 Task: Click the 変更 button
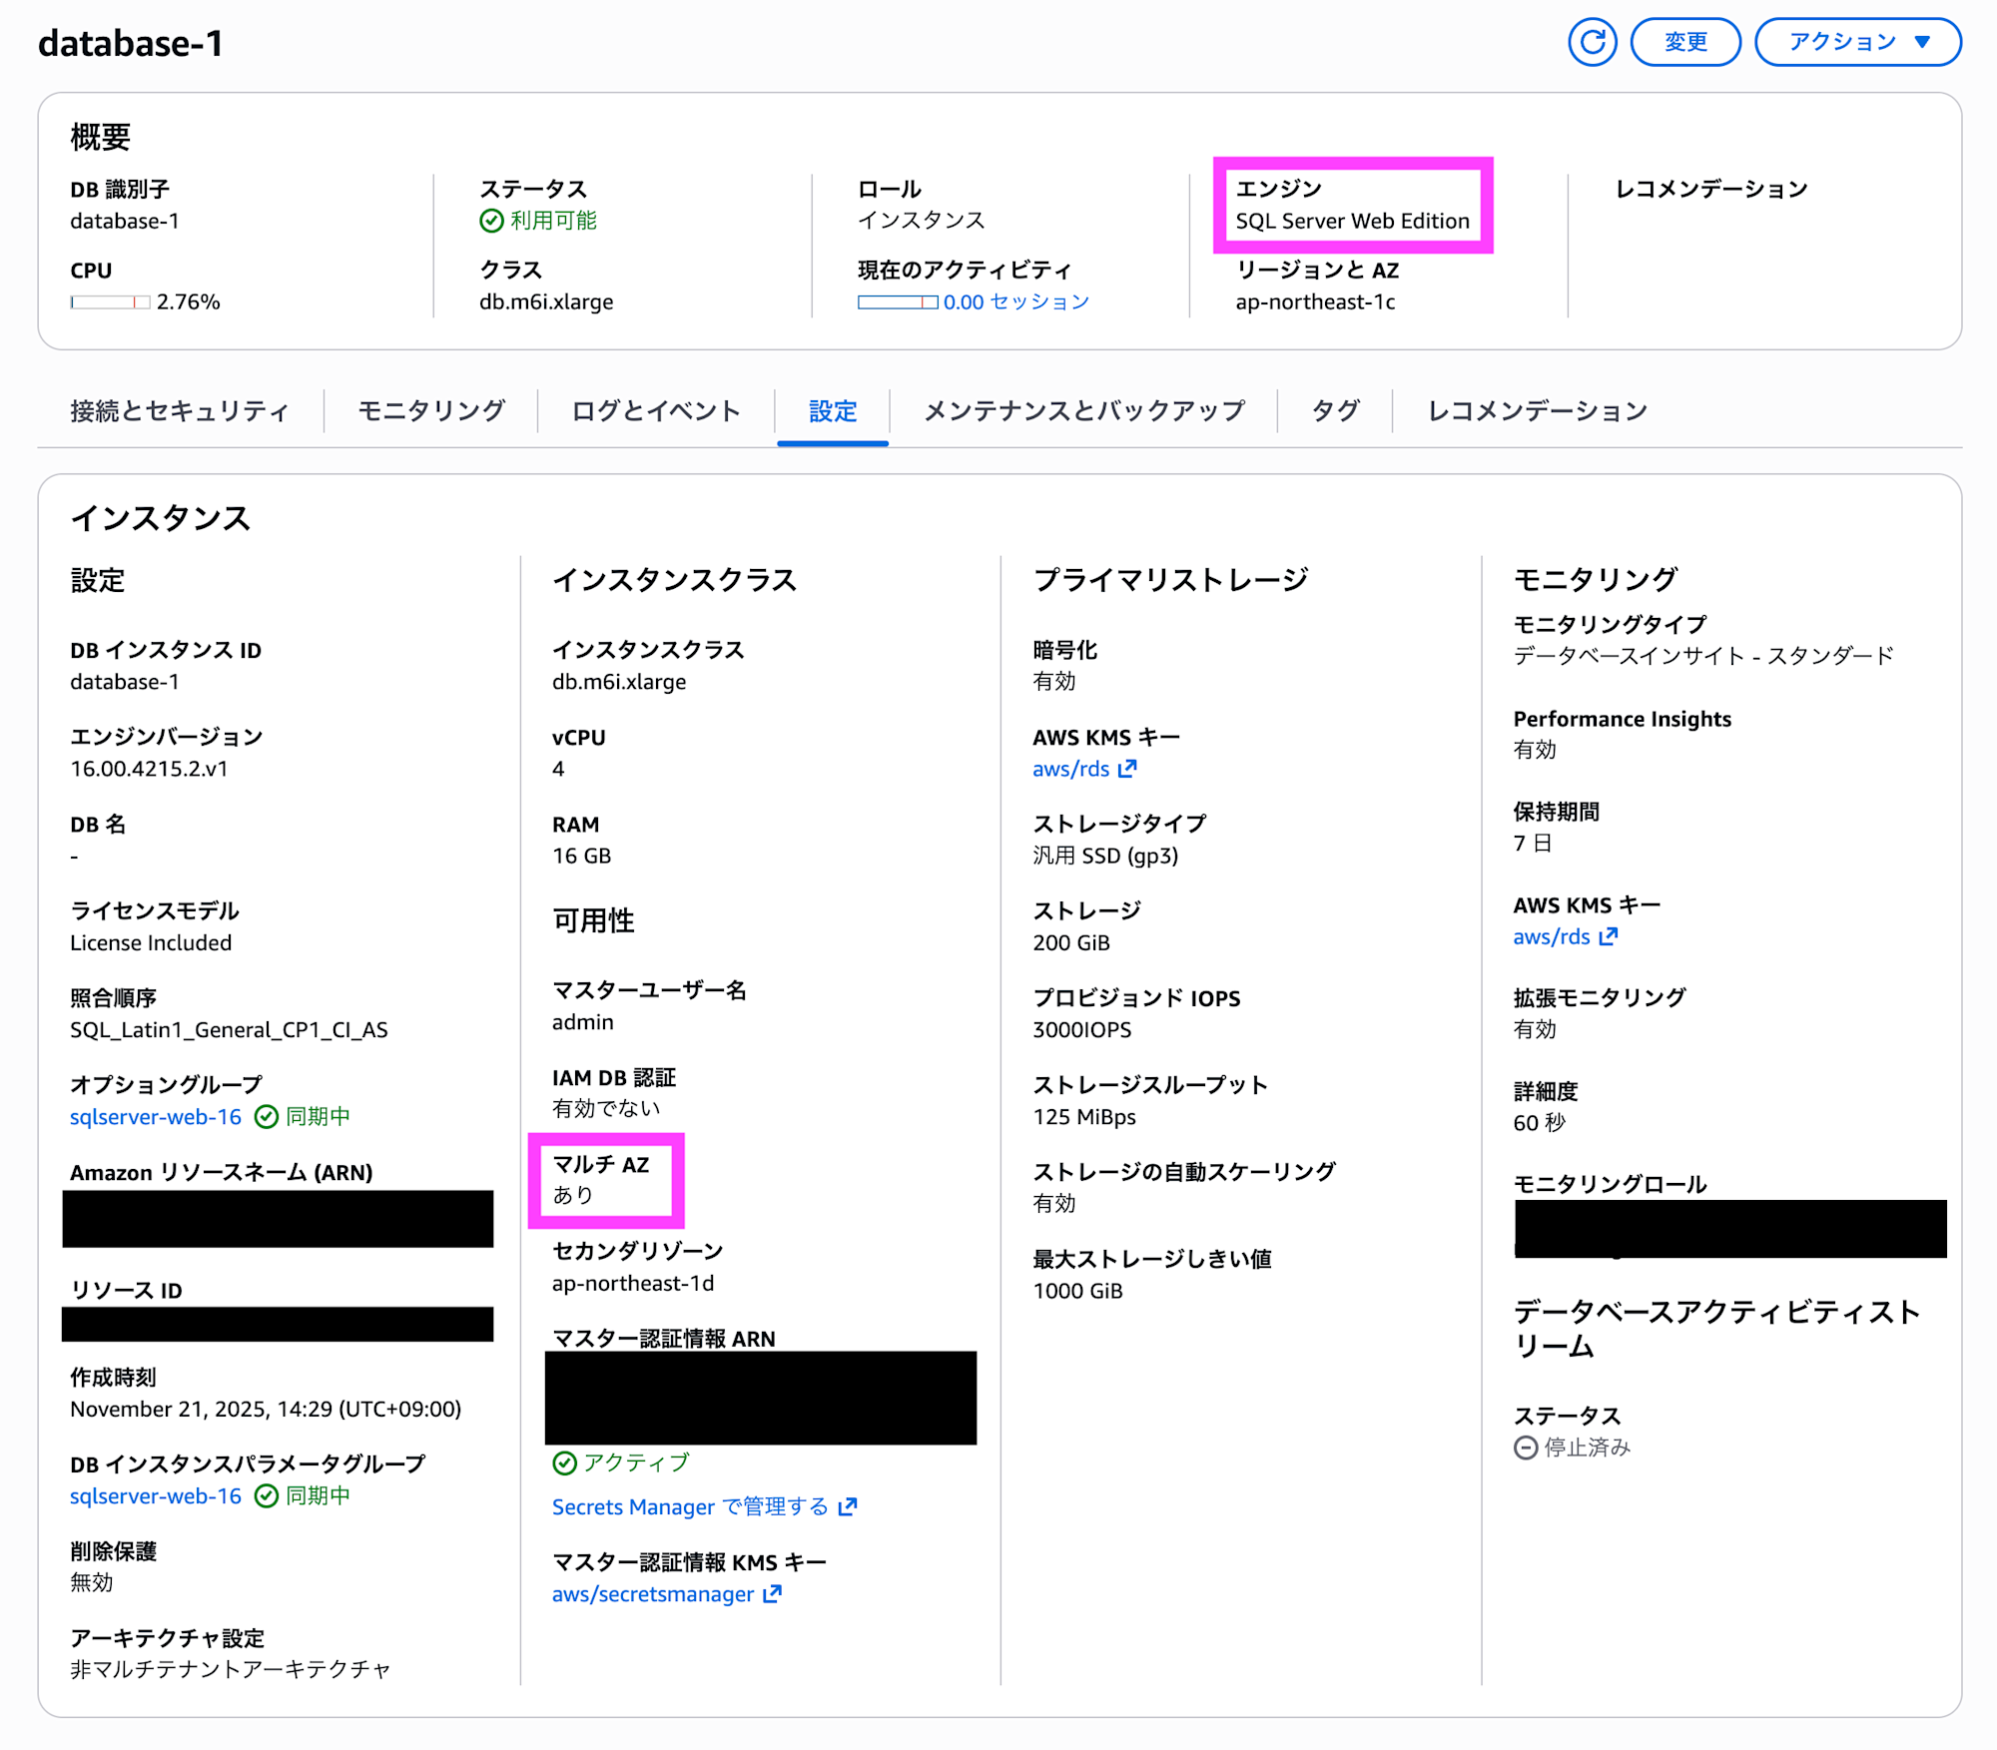click(x=1685, y=42)
